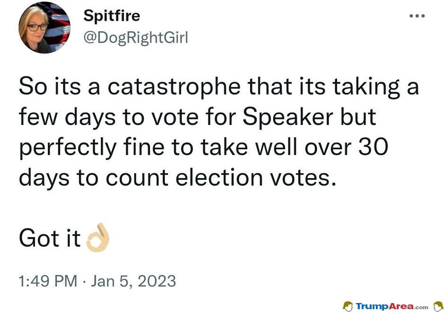Click the American flag in the avatar
Screen dimensions: 445x312
pyautogui.click(x=58, y=24)
